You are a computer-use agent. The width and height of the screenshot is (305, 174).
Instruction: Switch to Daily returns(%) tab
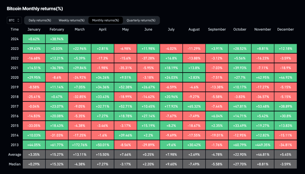[40, 20]
